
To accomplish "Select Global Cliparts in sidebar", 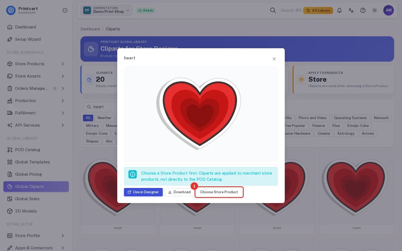I will (36, 187).
